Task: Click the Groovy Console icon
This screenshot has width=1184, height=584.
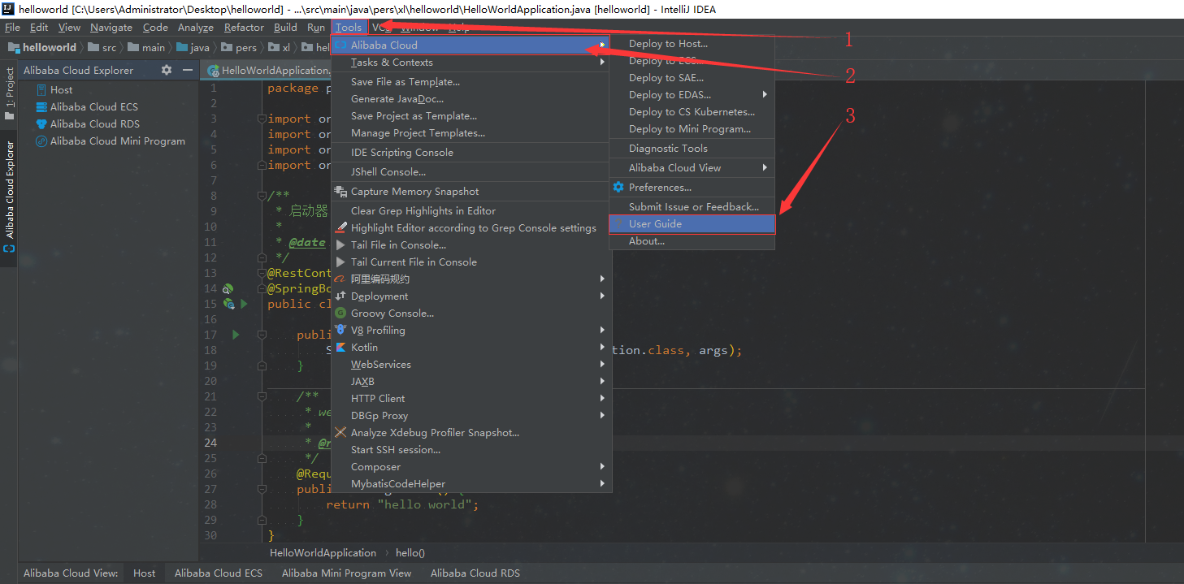Action: click(340, 313)
